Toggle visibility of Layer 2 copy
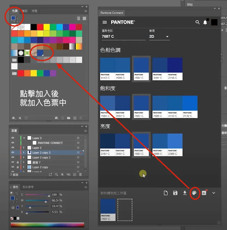 (x=13, y=167)
